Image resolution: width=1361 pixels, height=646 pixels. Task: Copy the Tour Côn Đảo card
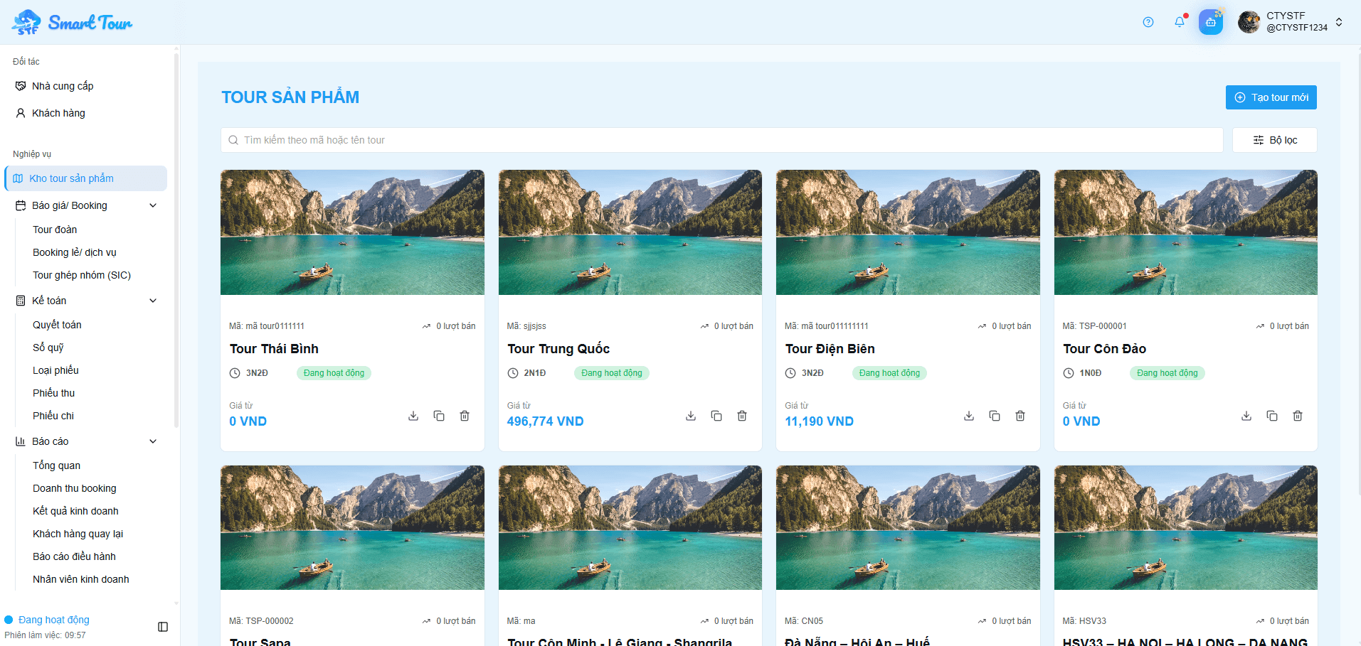pos(1272,416)
